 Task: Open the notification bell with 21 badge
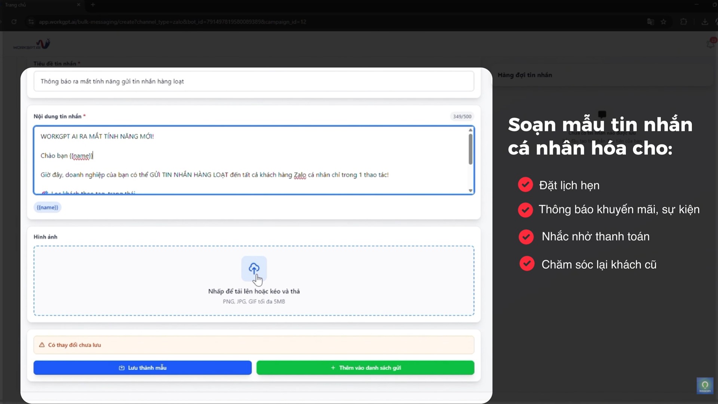(710, 43)
